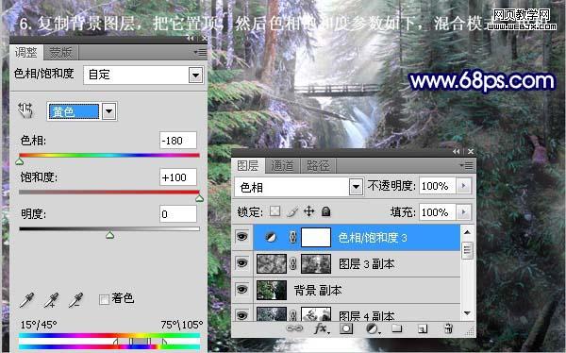Click the lock position move icon
Screen dimensions: 566x353
[309, 211]
